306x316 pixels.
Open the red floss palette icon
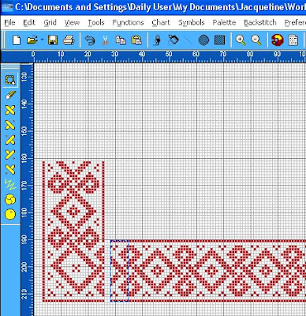click(x=277, y=40)
